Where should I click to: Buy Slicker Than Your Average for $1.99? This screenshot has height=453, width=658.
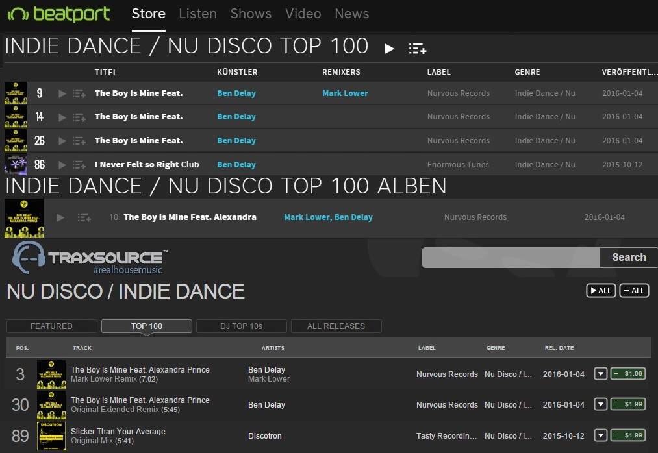pos(627,435)
